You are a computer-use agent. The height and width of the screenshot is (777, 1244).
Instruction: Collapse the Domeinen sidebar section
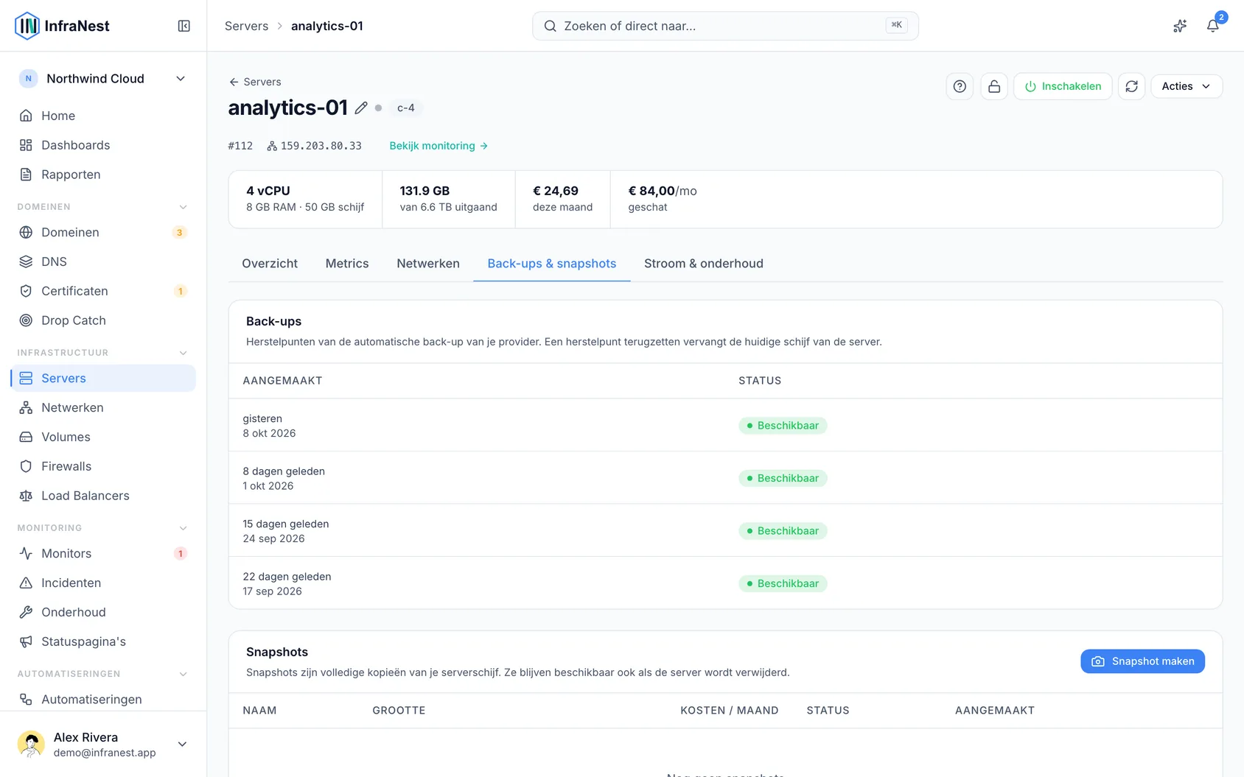pyautogui.click(x=184, y=207)
